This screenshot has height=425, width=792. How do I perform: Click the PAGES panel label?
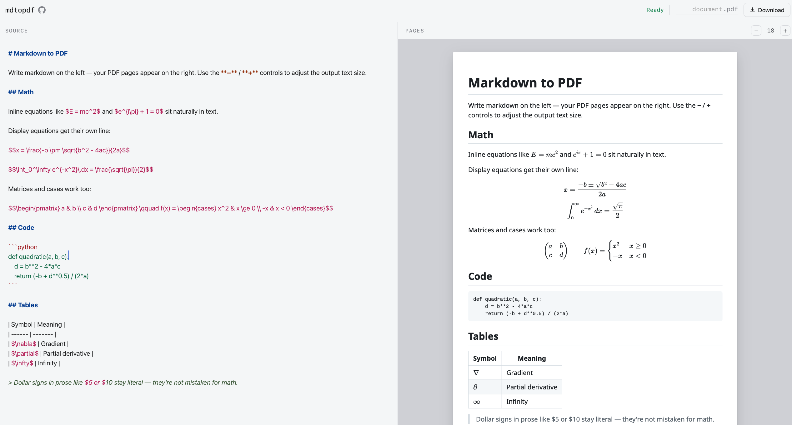point(415,31)
